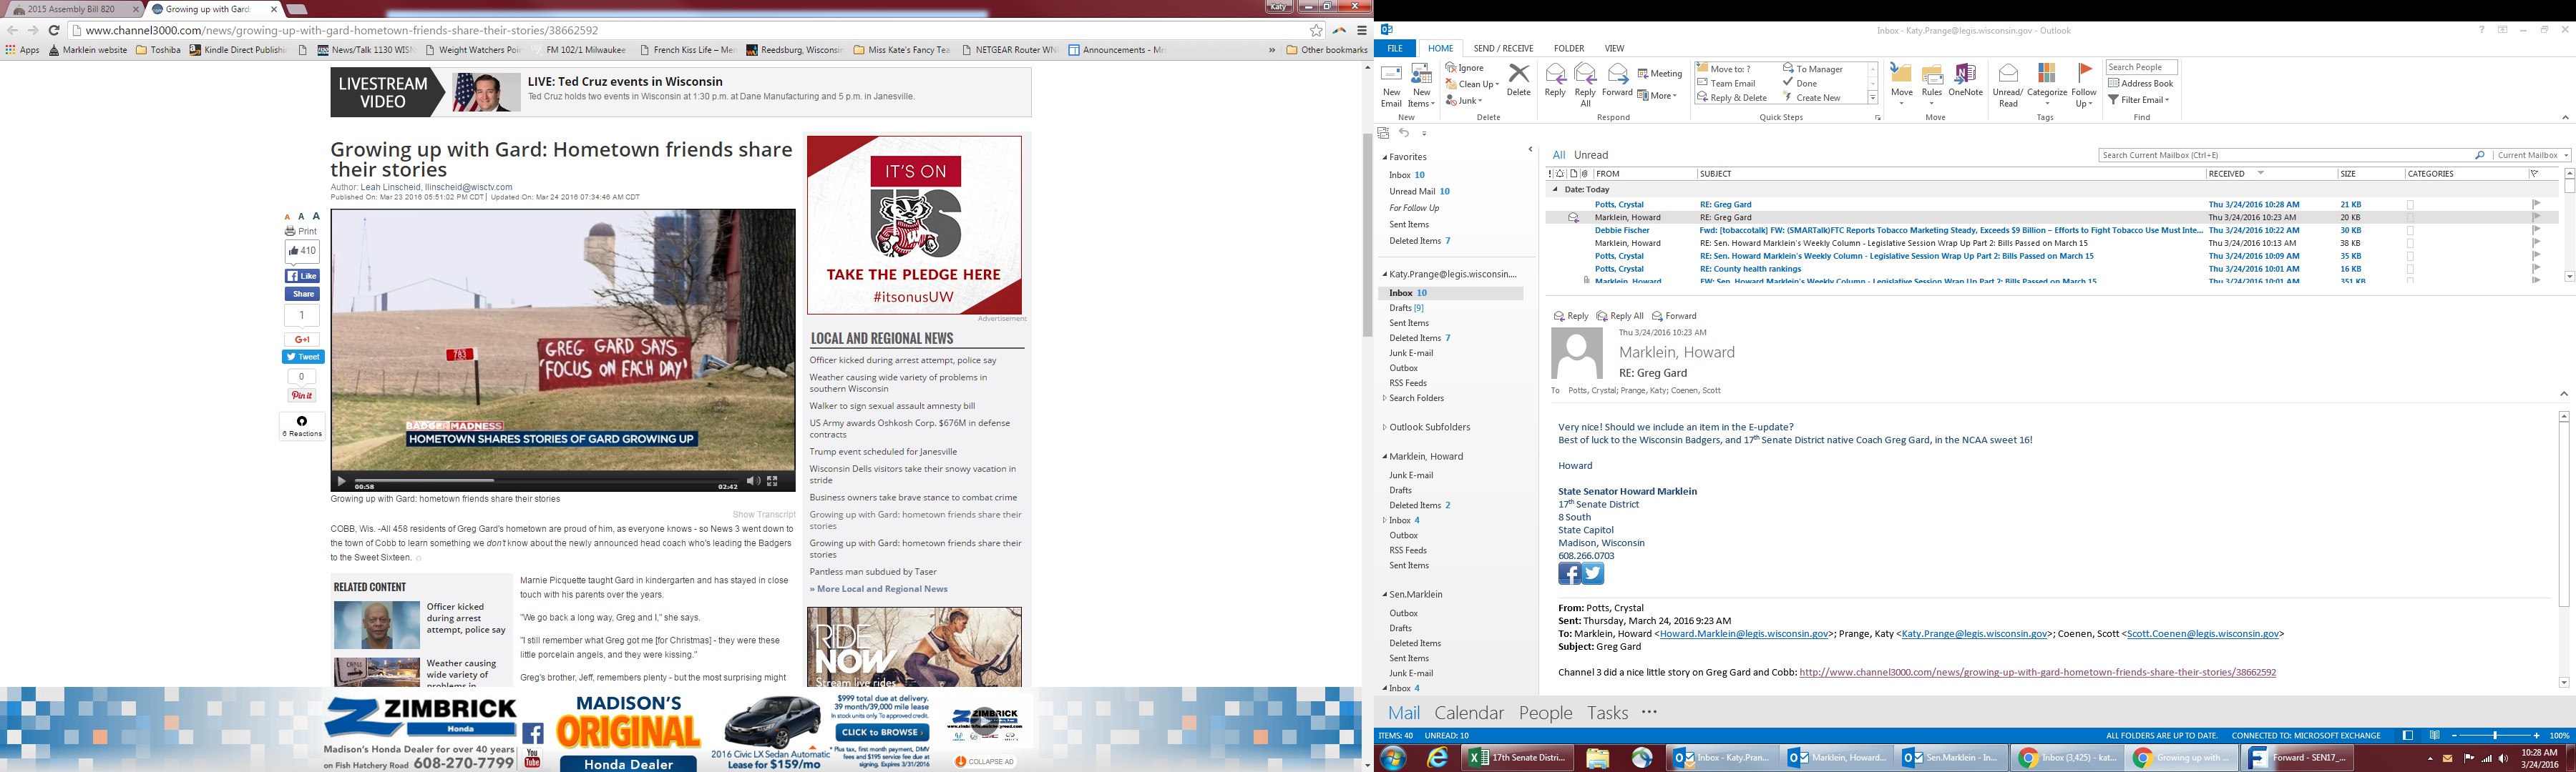Screen dimensions: 2576x772
Task: Open the Address Book
Action: pyautogui.click(x=2140, y=83)
